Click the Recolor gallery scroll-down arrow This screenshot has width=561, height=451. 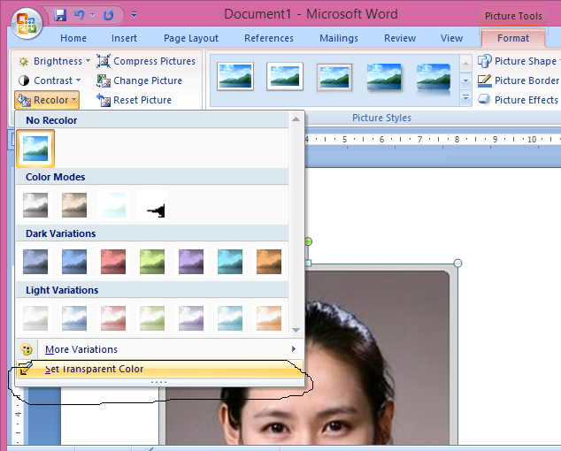pos(296,330)
